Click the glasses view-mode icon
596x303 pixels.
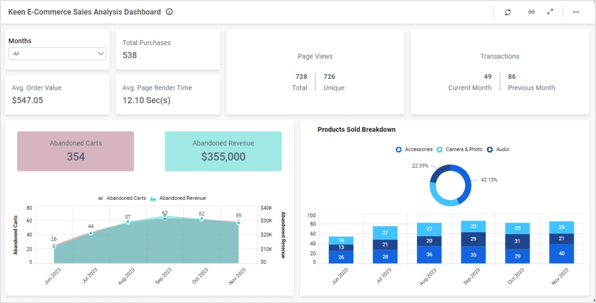[x=531, y=12]
